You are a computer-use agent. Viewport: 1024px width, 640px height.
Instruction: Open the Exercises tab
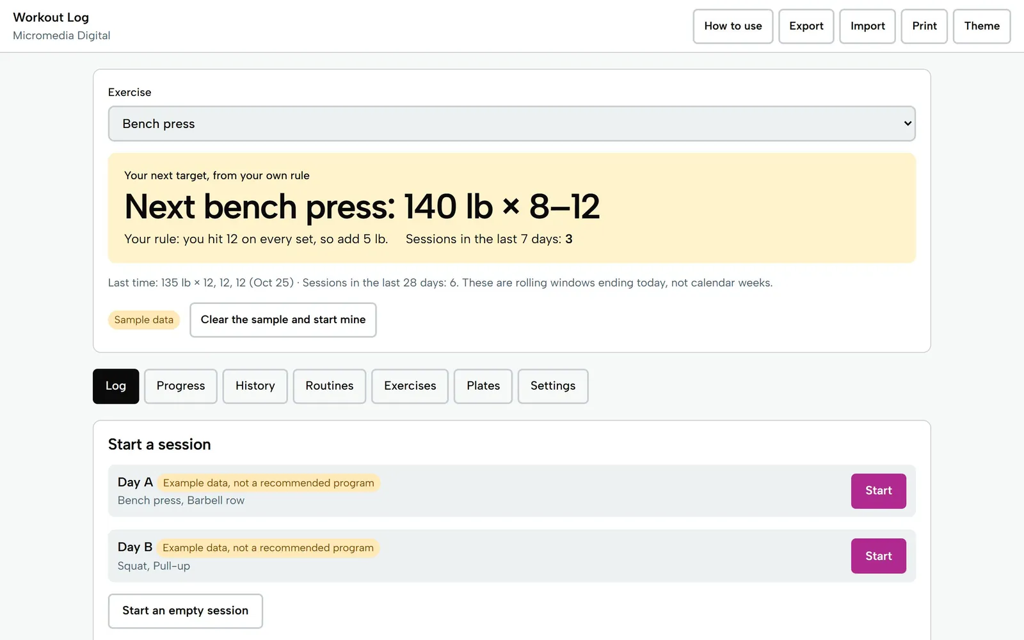410,386
